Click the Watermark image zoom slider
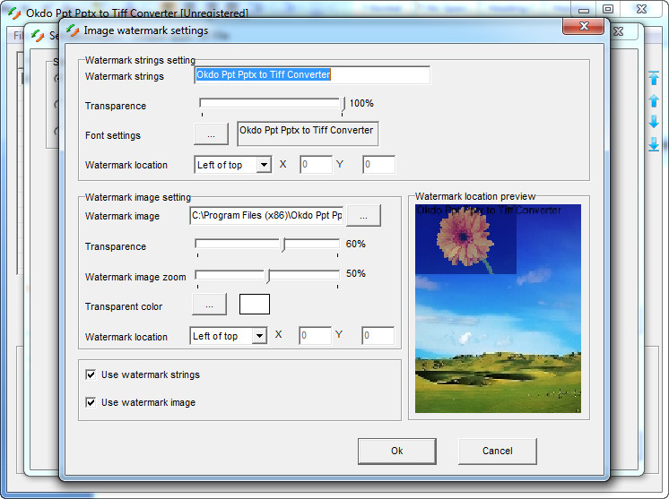Viewport: 669px width, 499px height. pyautogui.click(x=268, y=276)
